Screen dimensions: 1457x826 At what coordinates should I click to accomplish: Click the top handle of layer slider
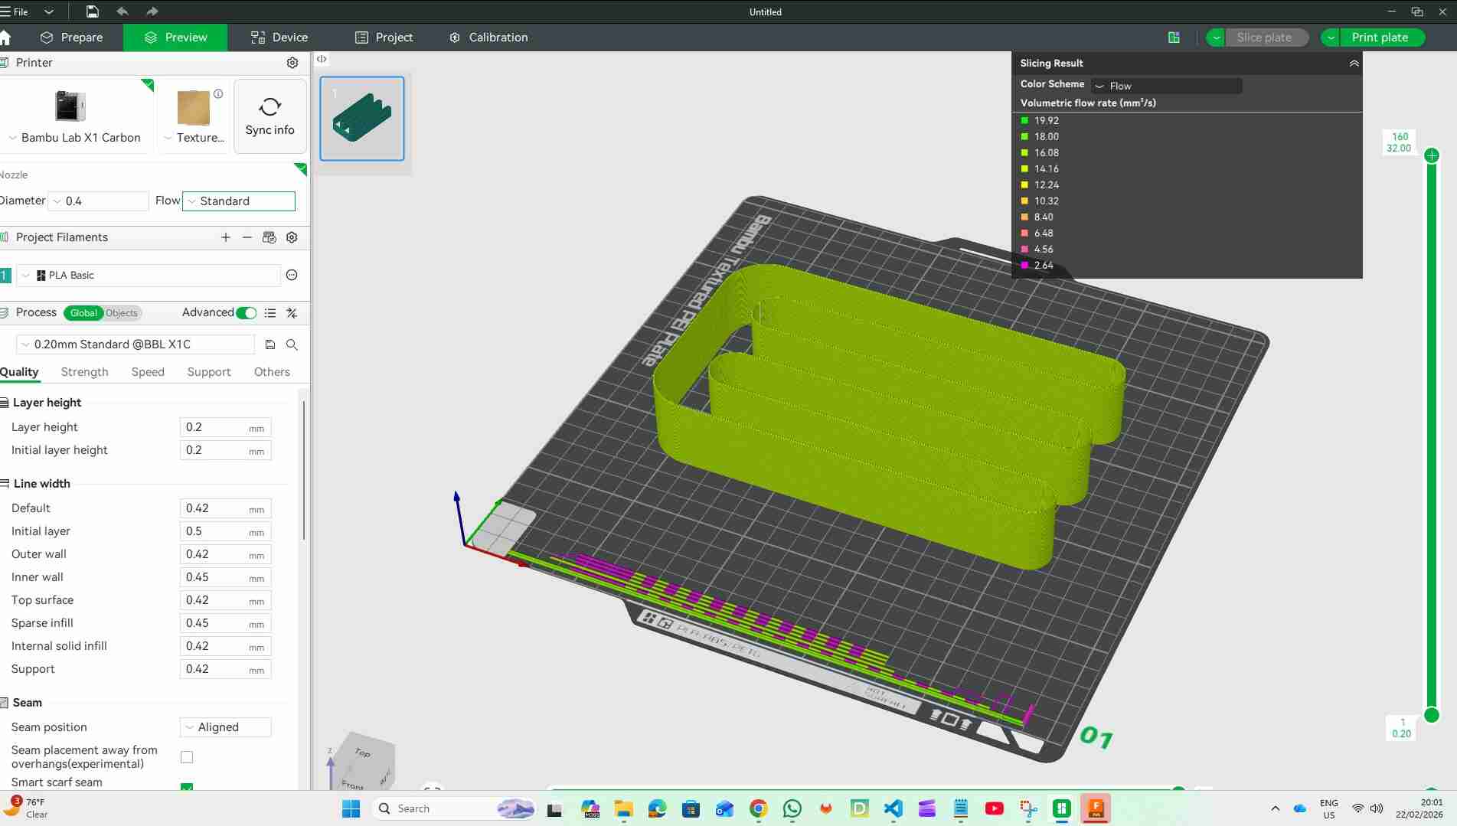pyautogui.click(x=1431, y=155)
